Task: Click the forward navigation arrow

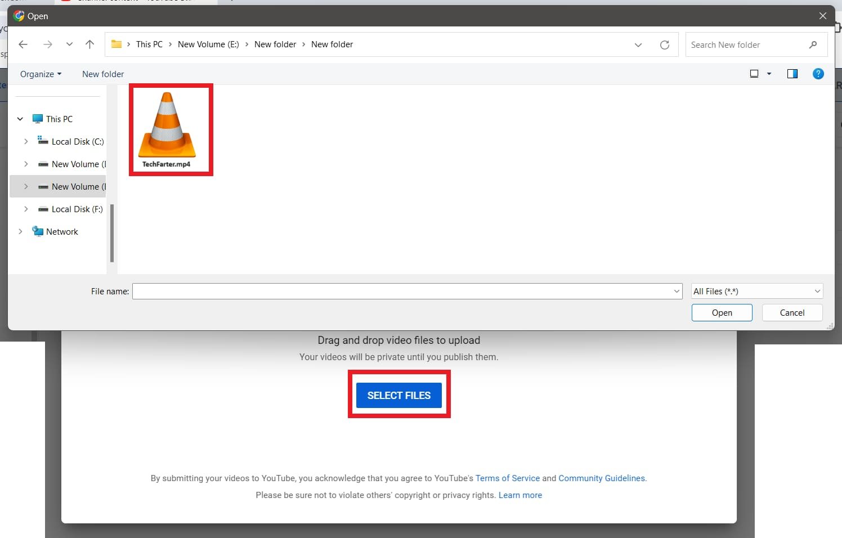Action: pyautogui.click(x=48, y=44)
